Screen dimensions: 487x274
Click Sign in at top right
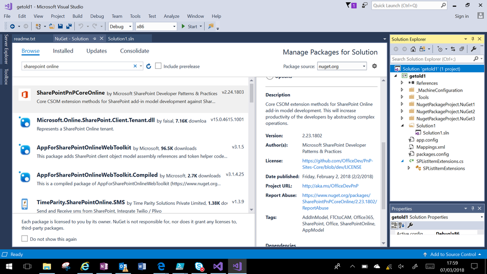point(462,16)
